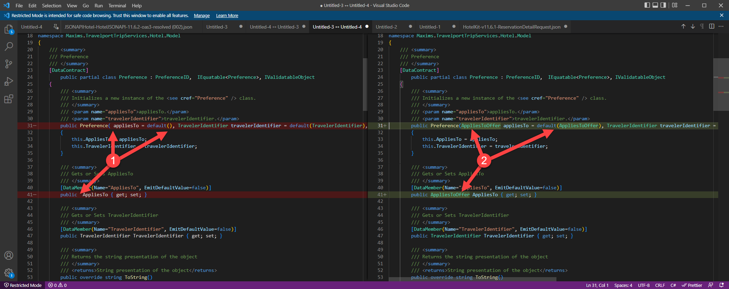Switch to the Untitled-2 tab

pos(386,27)
